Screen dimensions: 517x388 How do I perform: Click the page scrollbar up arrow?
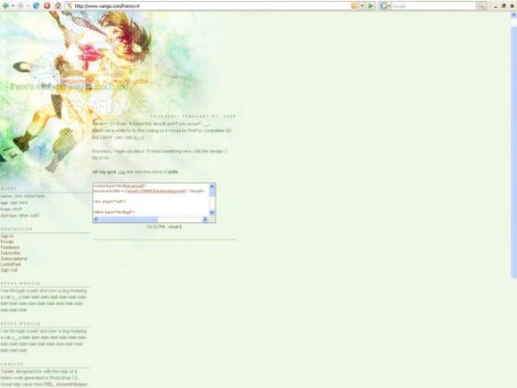513,15
